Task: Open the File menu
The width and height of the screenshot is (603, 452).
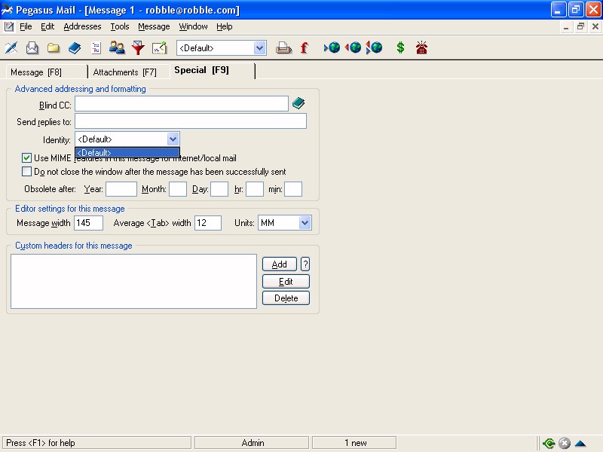Action: point(26,26)
